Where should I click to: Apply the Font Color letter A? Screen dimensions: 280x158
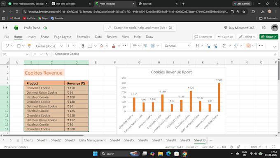[x=114, y=46]
